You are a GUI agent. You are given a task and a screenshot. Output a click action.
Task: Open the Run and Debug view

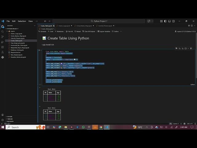[2, 42]
